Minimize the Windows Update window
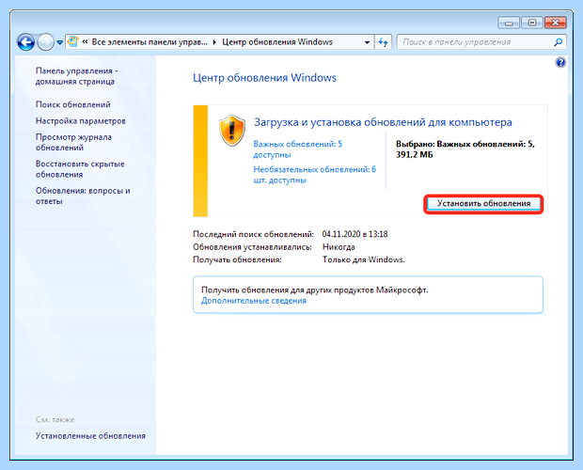583x470 pixels. pyautogui.click(x=509, y=23)
